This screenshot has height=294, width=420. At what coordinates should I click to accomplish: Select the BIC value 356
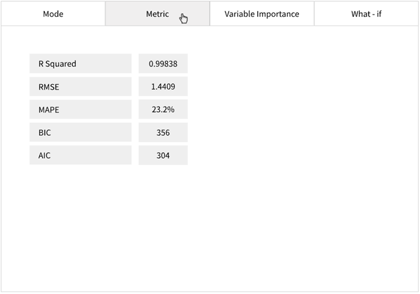pyautogui.click(x=163, y=133)
